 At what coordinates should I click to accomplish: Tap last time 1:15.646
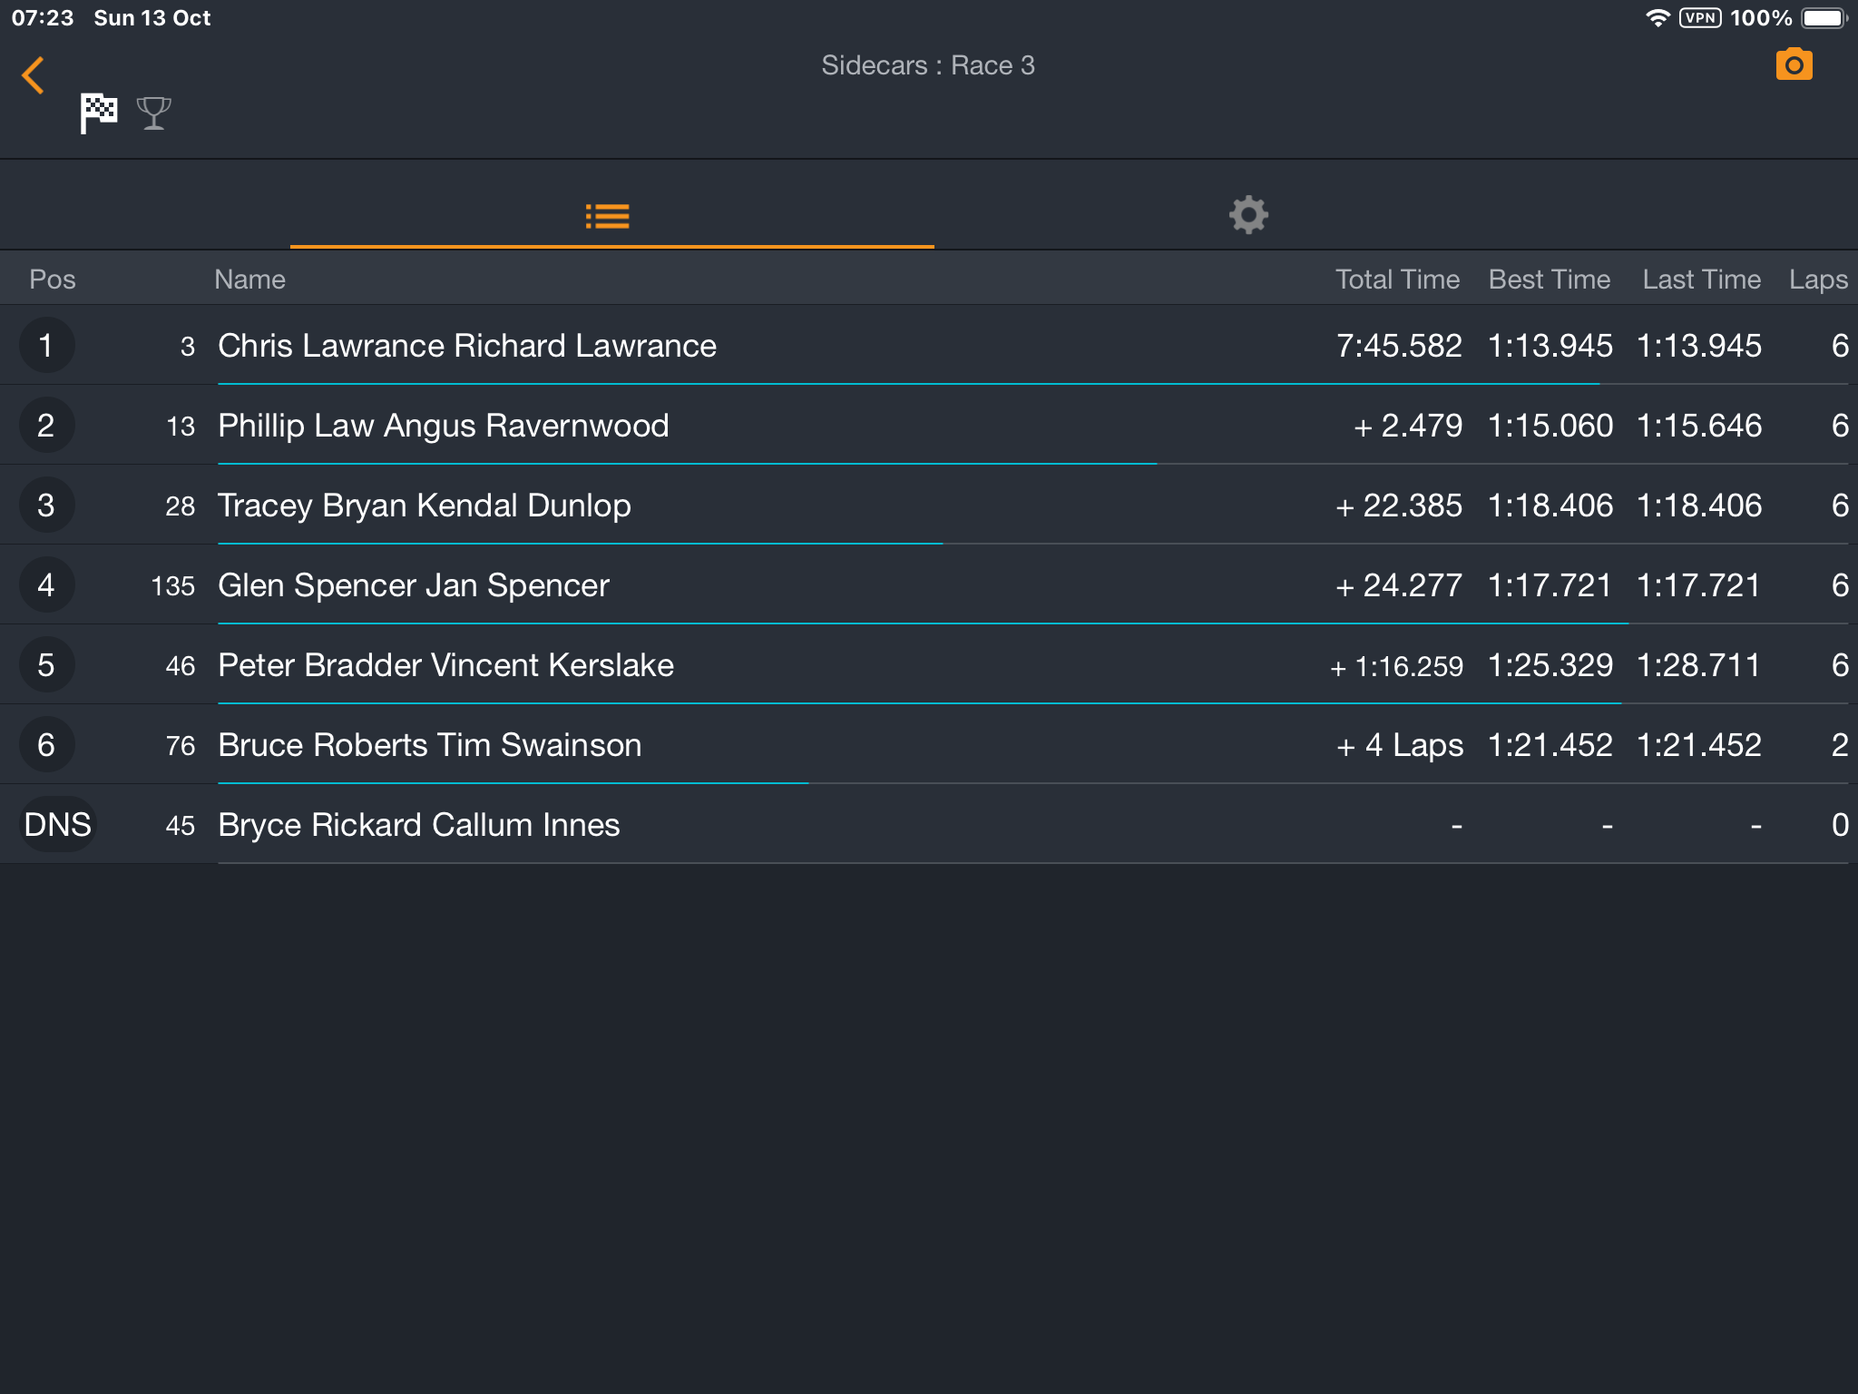pos(1699,426)
